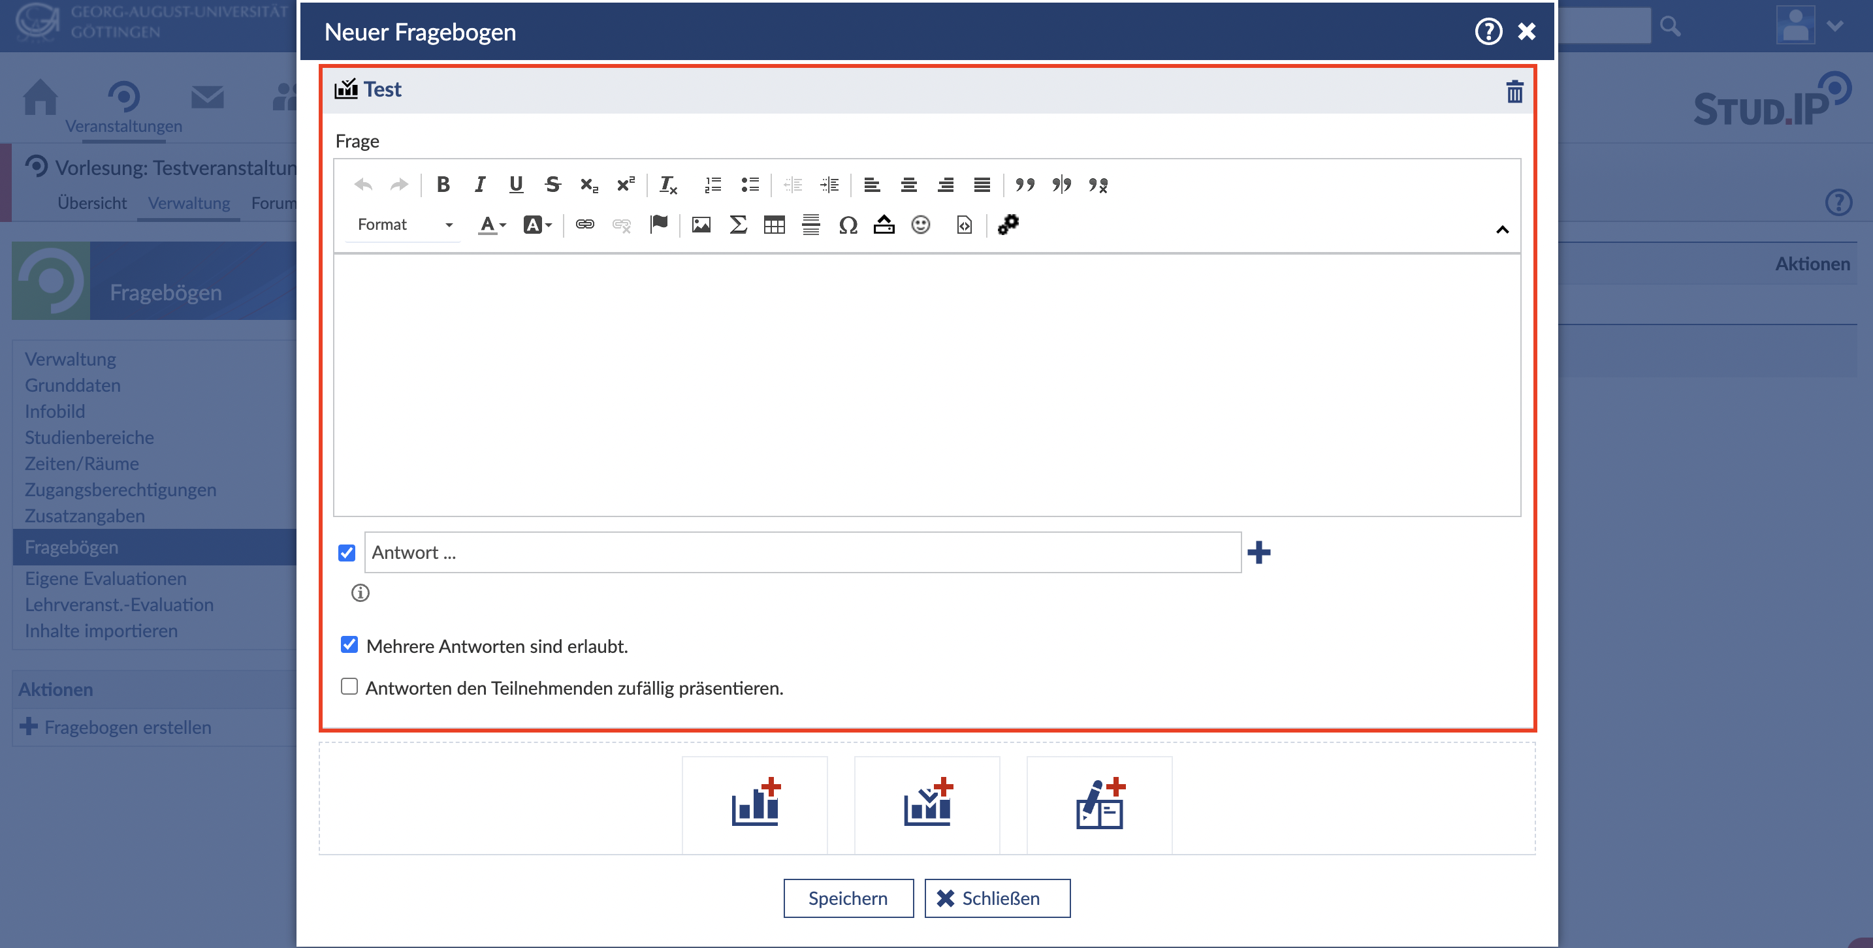Collapse the editor toolbar with chevron

[1502, 230]
